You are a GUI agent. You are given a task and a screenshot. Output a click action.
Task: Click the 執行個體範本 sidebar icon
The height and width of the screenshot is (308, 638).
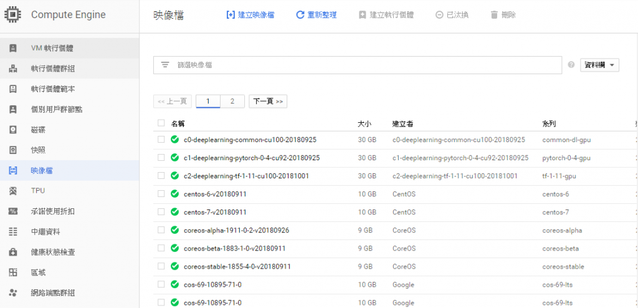(x=13, y=89)
